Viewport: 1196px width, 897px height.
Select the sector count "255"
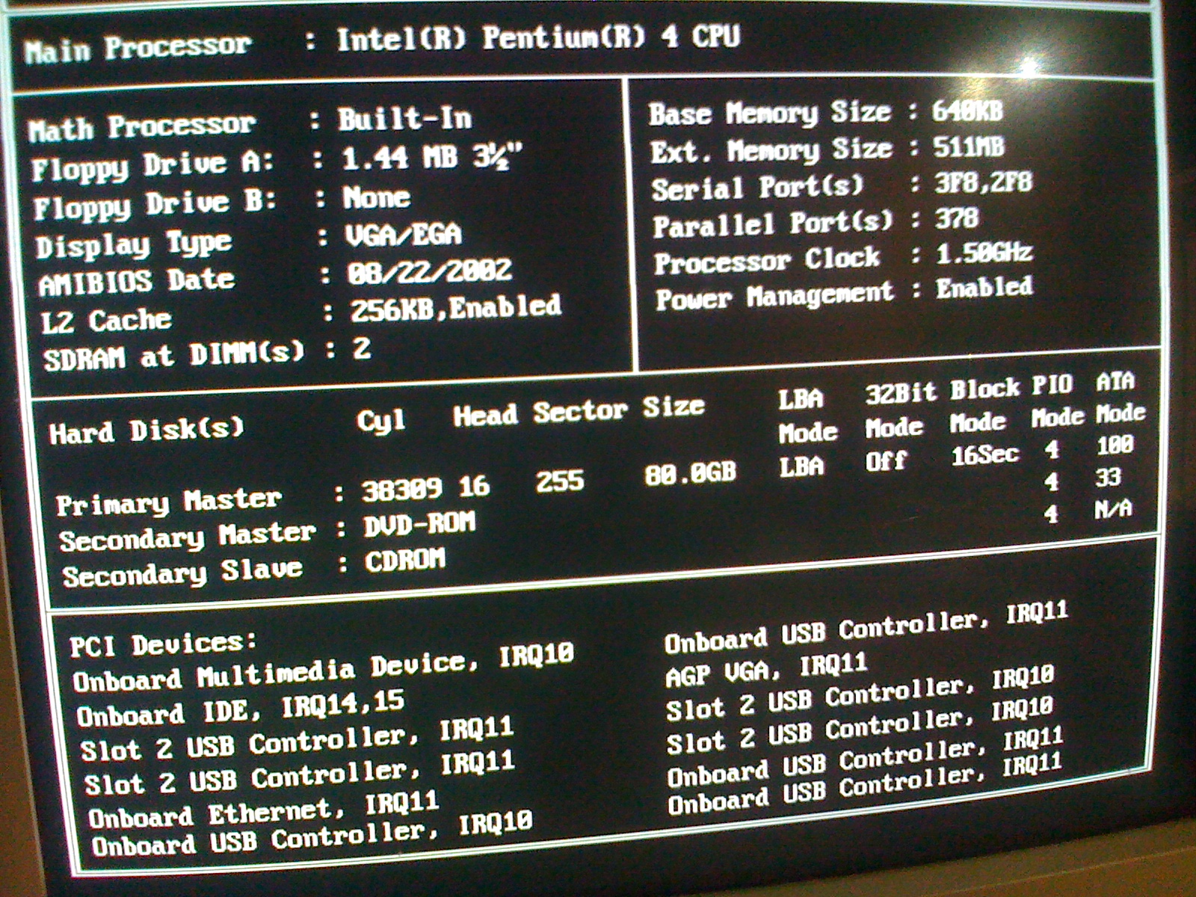(560, 481)
